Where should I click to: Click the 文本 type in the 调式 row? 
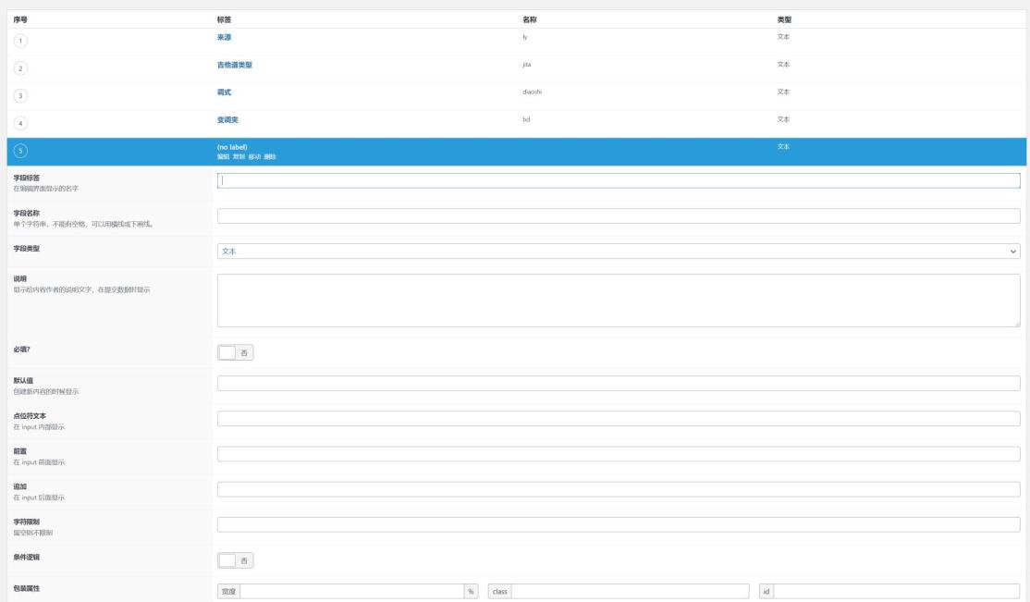click(x=783, y=92)
